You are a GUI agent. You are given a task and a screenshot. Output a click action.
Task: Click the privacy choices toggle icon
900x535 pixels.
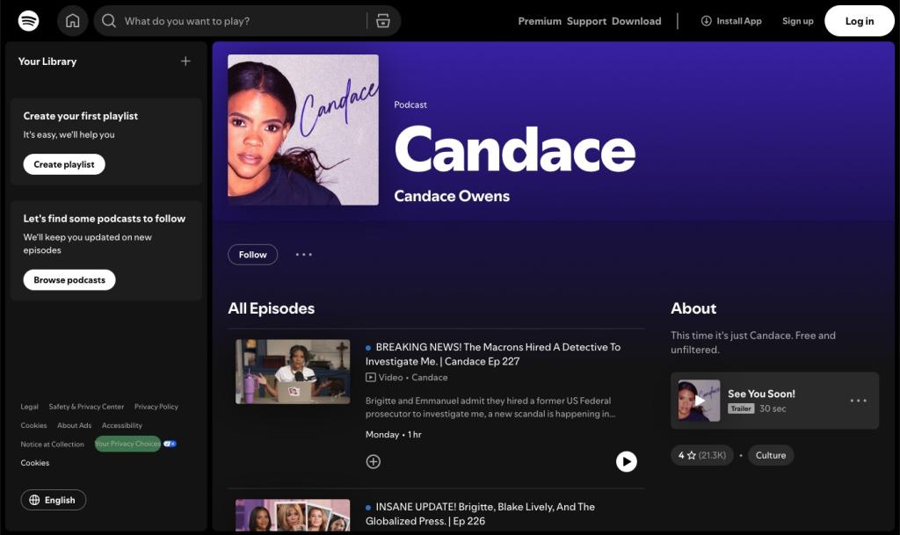pyautogui.click(x=170, y=444)
